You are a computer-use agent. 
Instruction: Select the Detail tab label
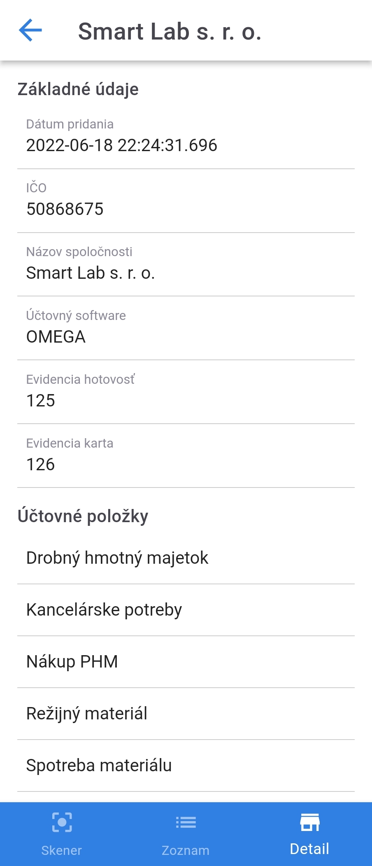click(x=309, y=849)
